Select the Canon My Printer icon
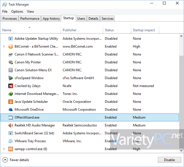The image size is (184, 167). coord(11,62)
